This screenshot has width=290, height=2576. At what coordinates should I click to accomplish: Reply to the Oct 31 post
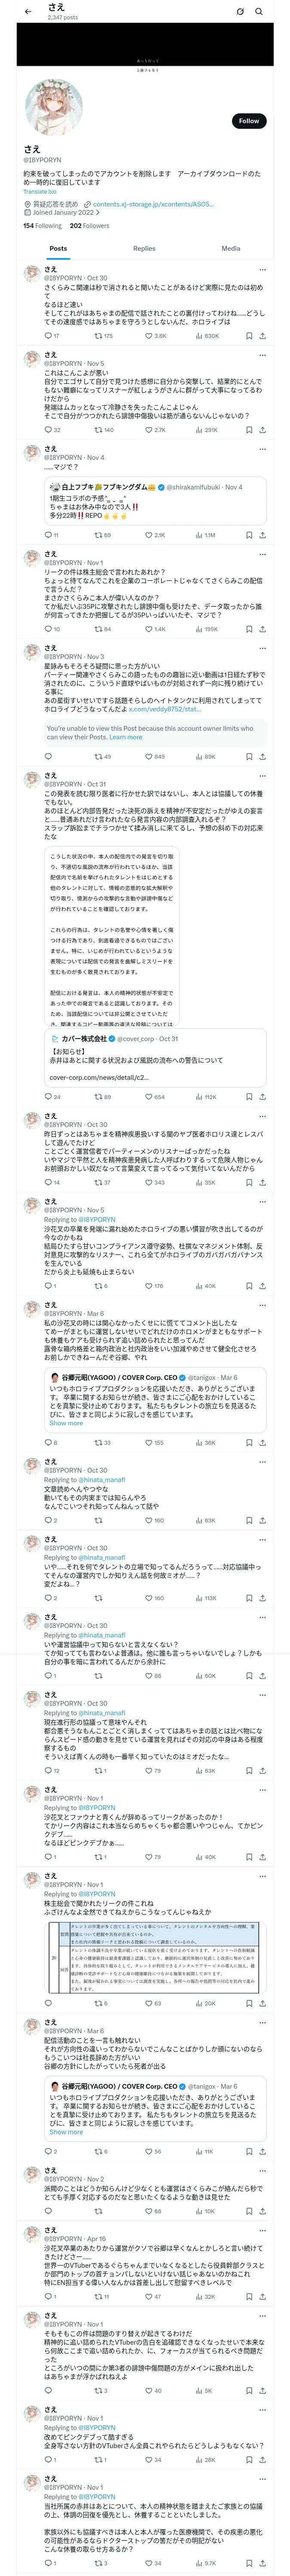(x=47, y=1097)
